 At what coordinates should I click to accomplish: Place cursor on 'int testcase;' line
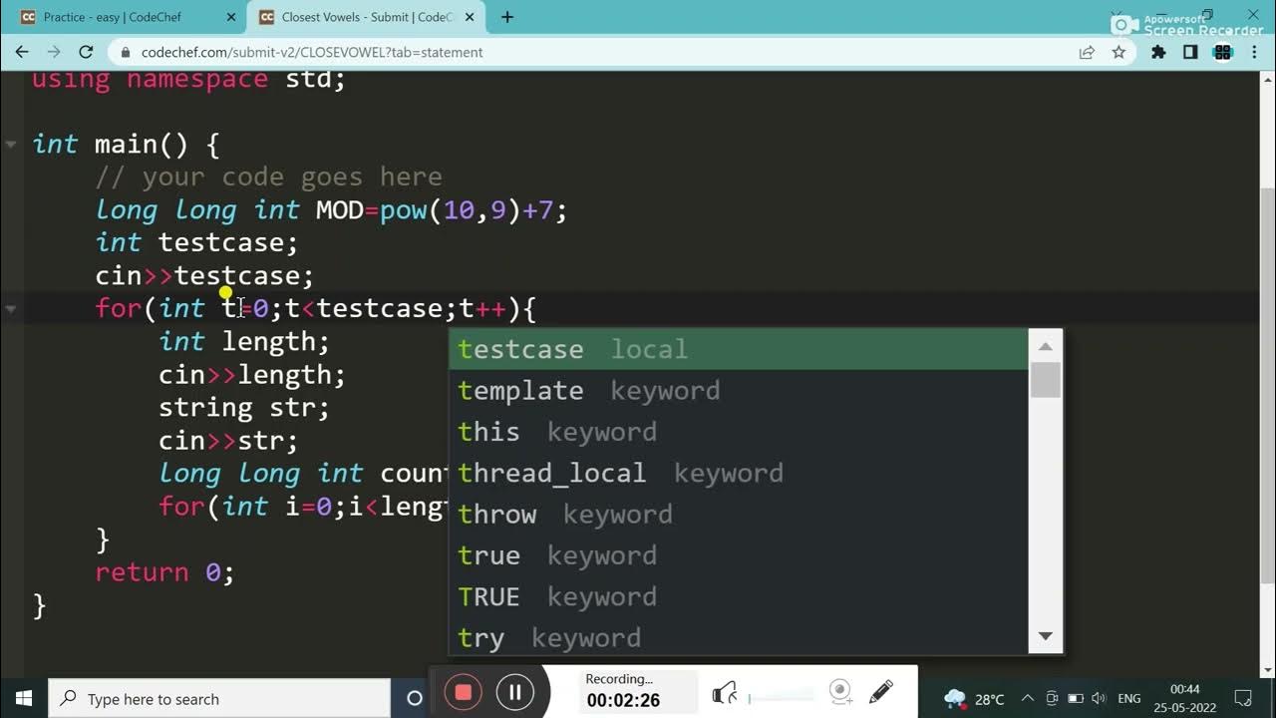click(196, 242)
